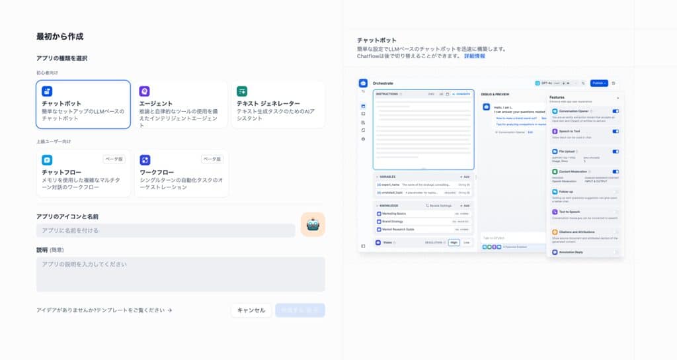The image size is (677, 360).
Task: Open the Publish dropdown button
Action: (599, 83)
